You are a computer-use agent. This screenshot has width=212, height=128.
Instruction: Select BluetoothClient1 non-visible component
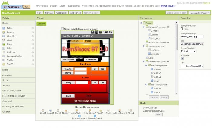point(95,117)
